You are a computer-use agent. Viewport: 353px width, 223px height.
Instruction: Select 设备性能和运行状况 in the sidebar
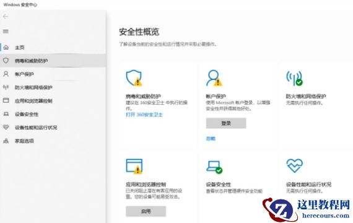tap(53, 128)
